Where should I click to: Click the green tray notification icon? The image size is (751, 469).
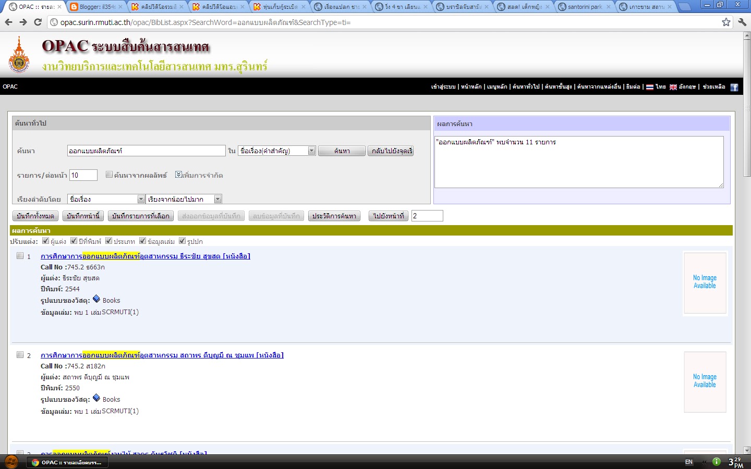coord(717,462)
